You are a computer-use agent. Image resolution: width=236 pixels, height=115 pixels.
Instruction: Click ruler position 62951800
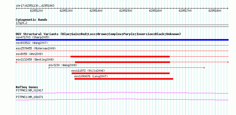pyautogui.click(x=215, y=11)
